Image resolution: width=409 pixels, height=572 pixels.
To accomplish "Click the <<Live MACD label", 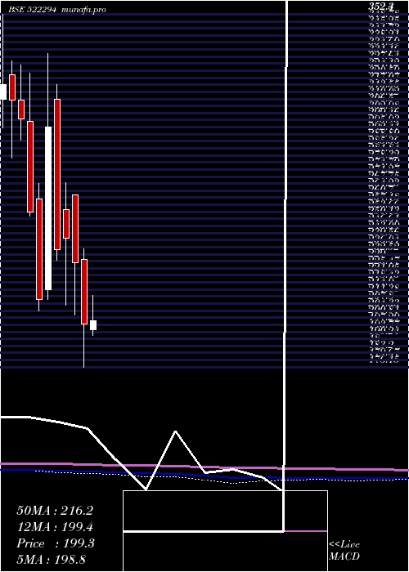I will pos(344,551).
